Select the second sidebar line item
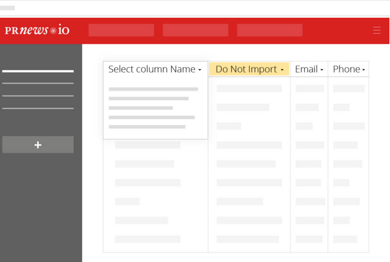 click(38, 83)
